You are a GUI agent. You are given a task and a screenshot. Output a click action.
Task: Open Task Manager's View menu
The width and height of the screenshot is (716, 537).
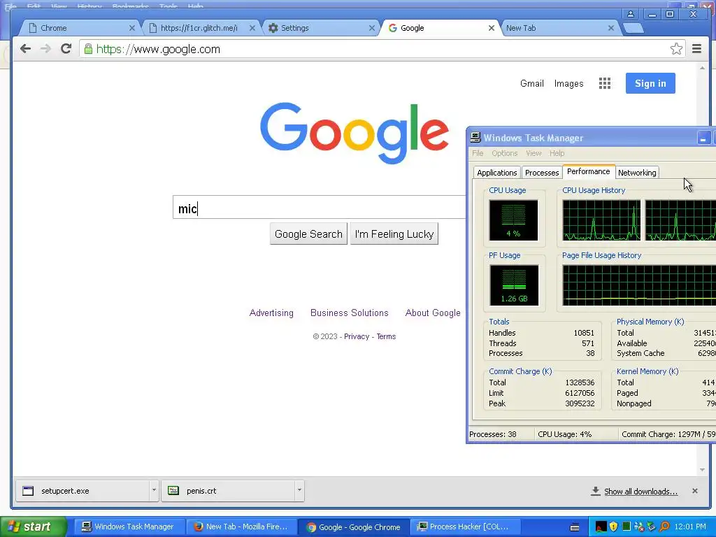tap(534, 153)
